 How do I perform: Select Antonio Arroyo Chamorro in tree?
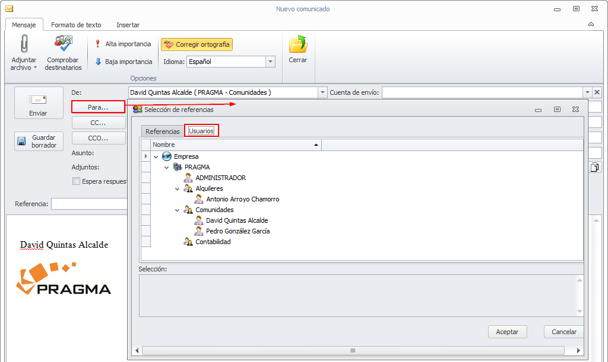[243, 199]
